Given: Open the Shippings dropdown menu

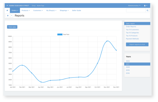Looking at the screenshot, I should [x=64, y=11].
